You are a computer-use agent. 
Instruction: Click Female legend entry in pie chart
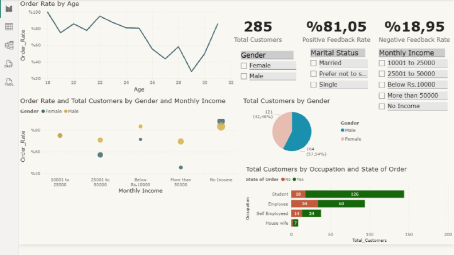[351, 139]
